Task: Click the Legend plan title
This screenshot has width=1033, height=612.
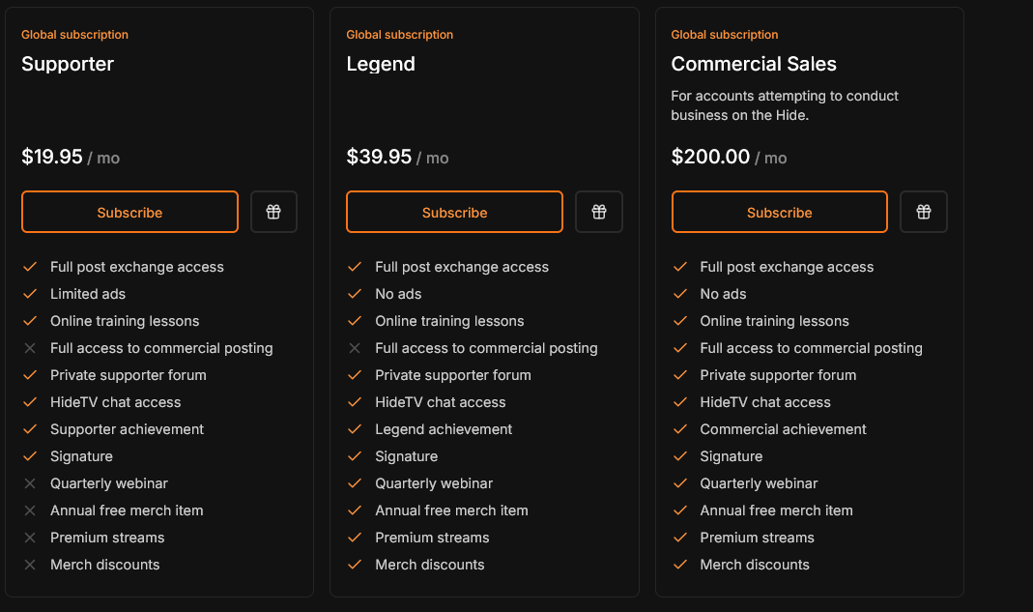Action: click(x=381, y=64)
